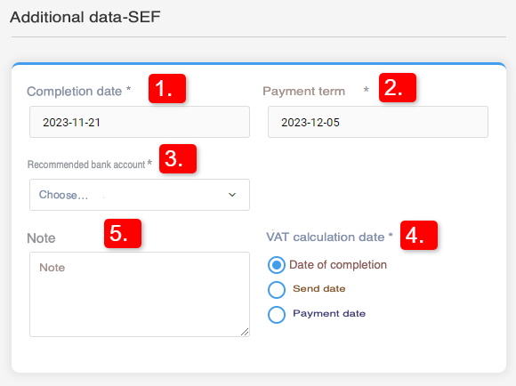Image resolution: width=516 pixels, height=386 pixels.
Task: Focus the Payment term date field
Action: [x=378, y=122]
